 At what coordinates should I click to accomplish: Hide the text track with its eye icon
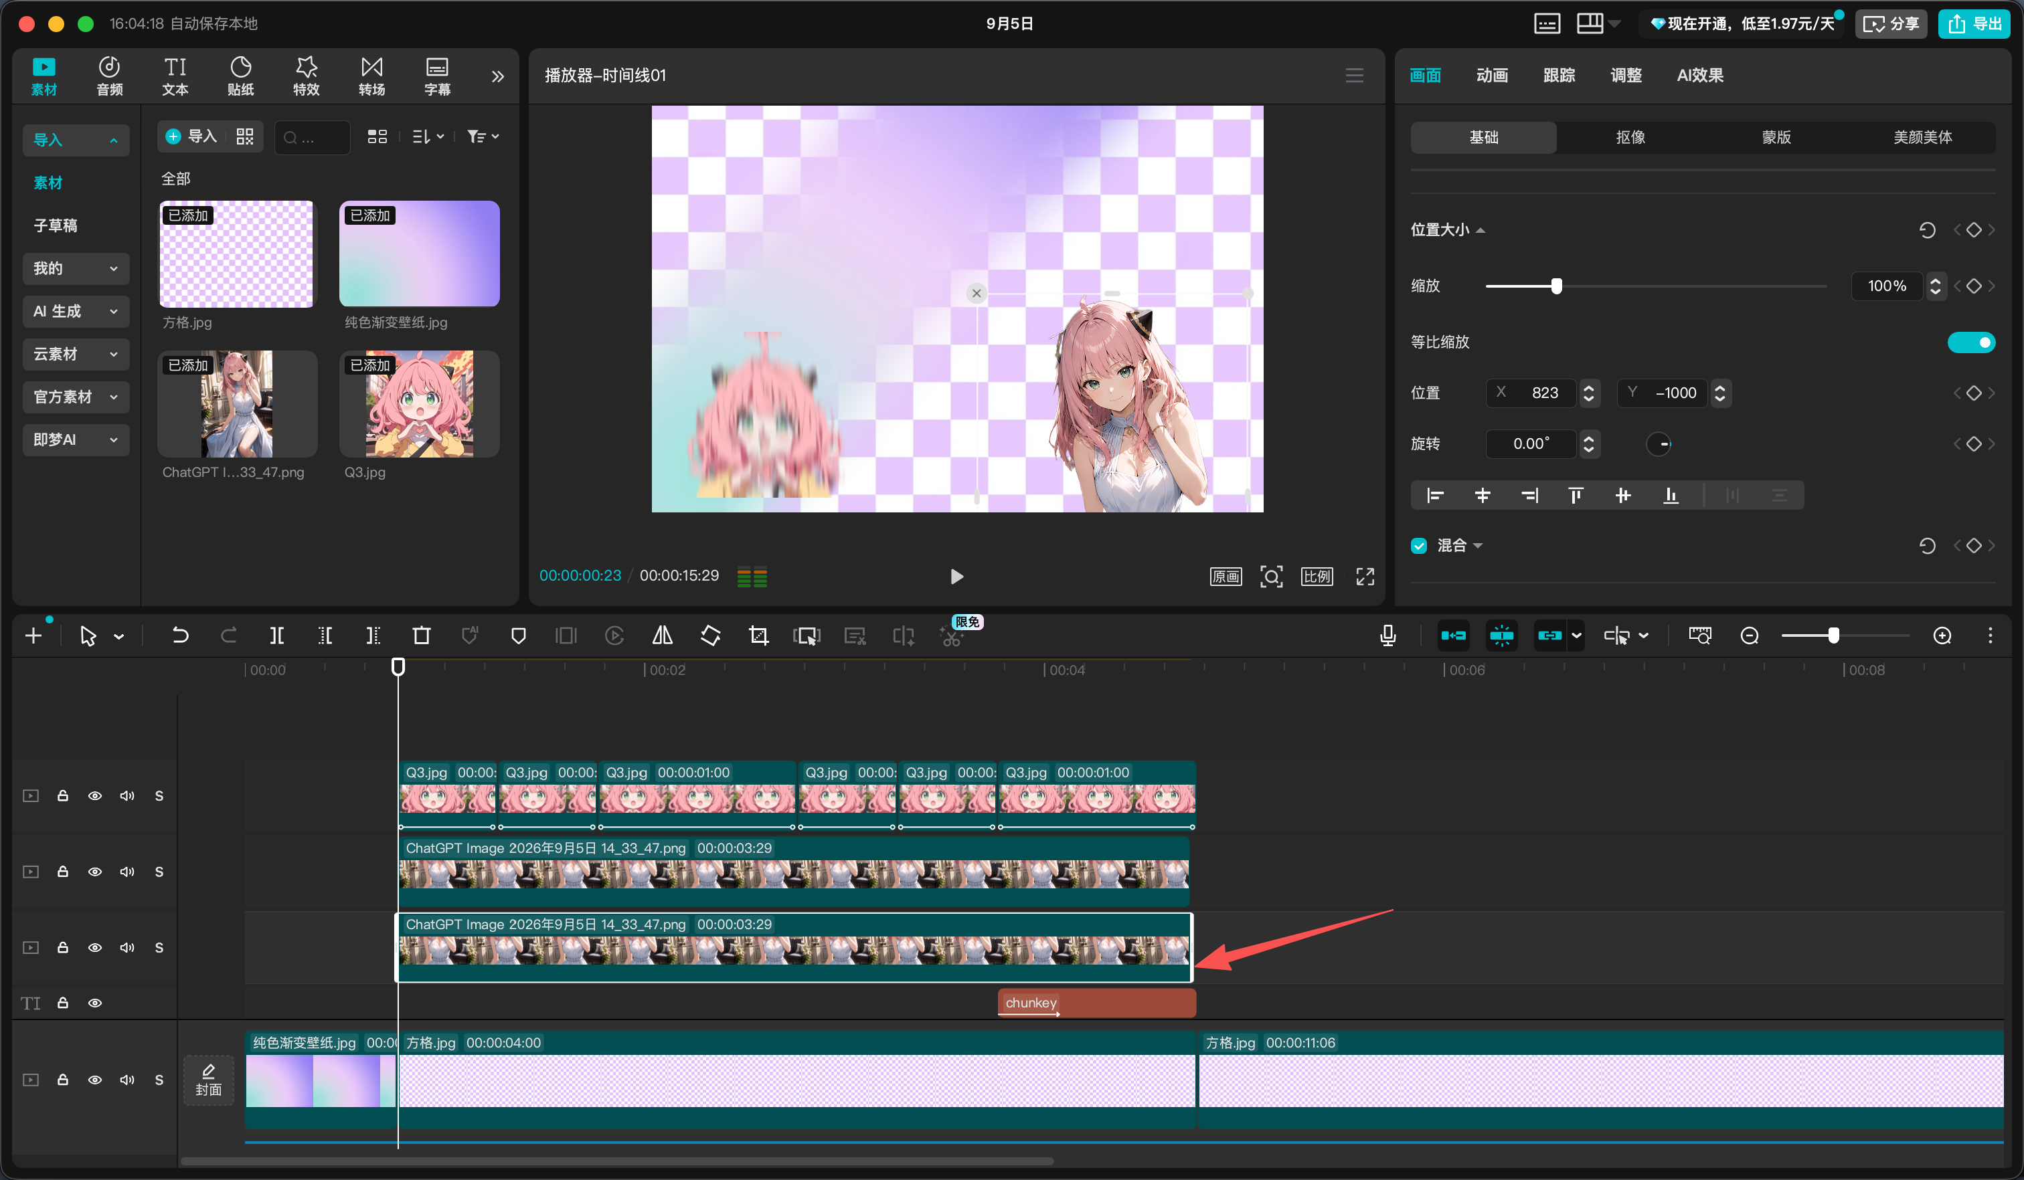click(x=95, y=1003)
